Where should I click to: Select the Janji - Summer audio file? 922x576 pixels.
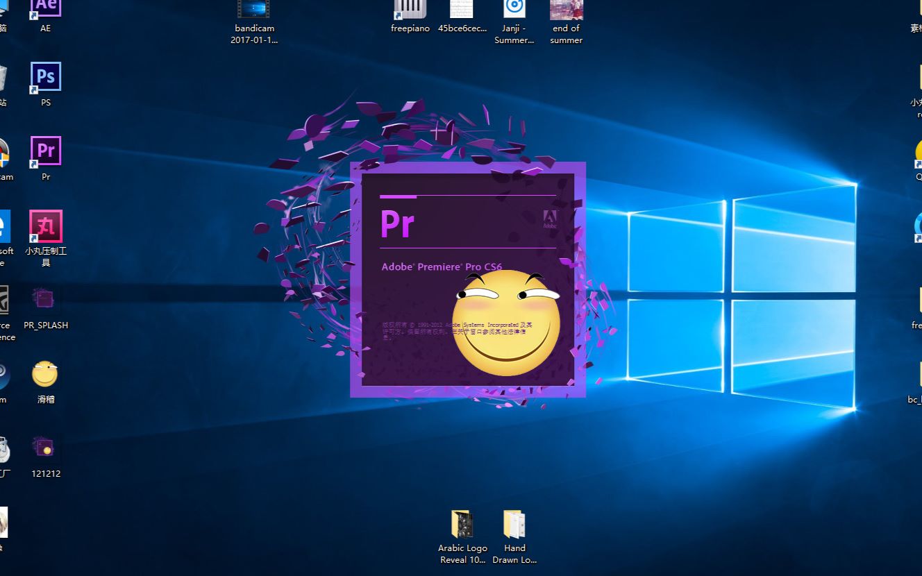(x=514, y=21)
